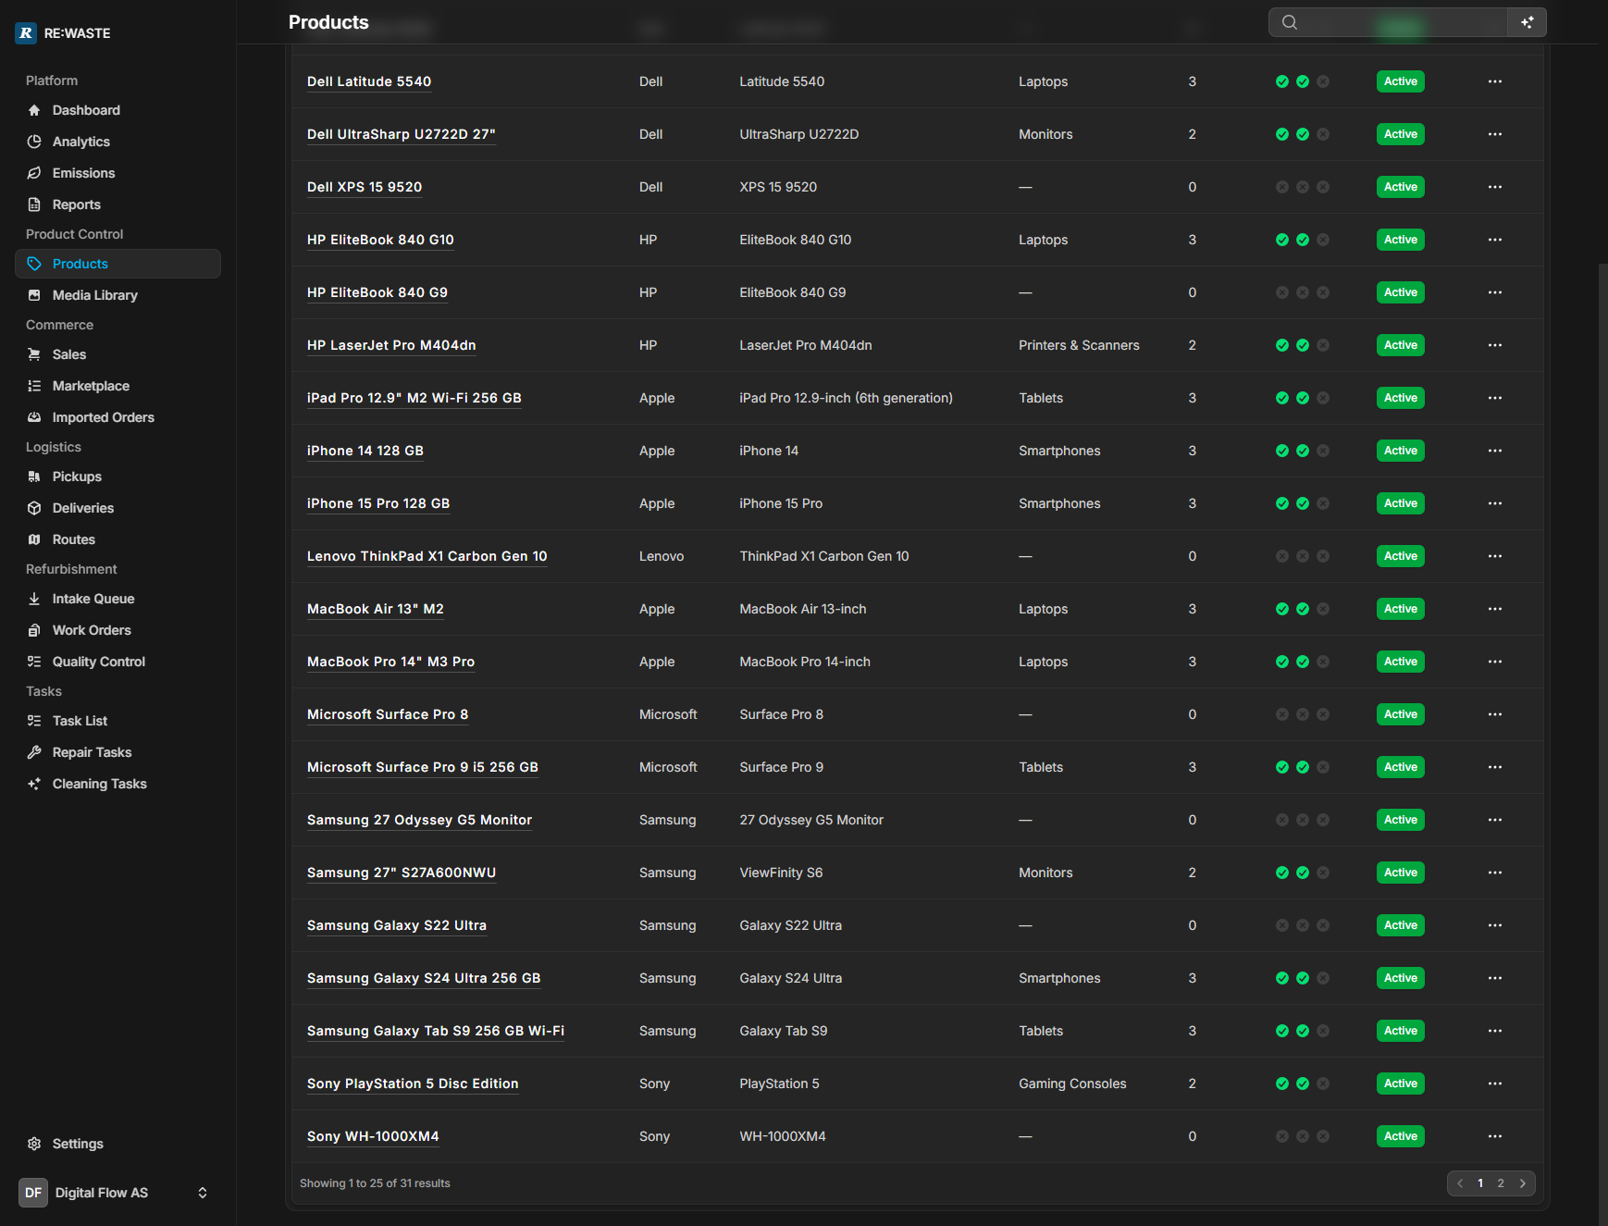Open row actions for Dell Latitude 5540
The image size is (1608, 1226).
tap(1495, 81)
